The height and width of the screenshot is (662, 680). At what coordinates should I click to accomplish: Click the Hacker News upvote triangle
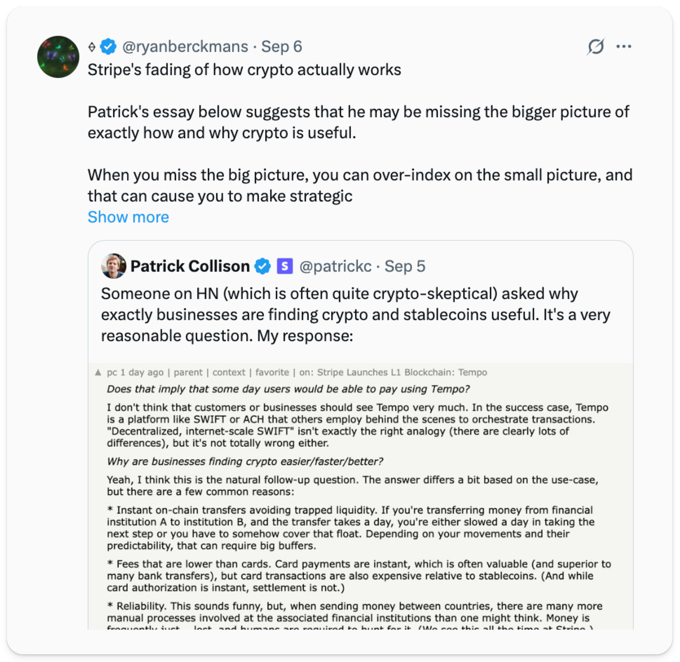click(x=98, y=372)
